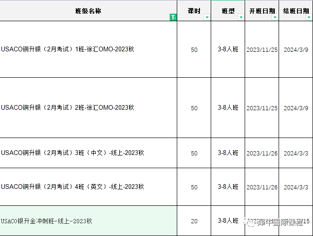
Task: Expand the 课时 column filter dropdown
Action: [207, 17]
